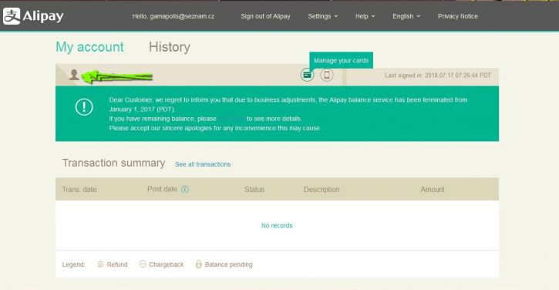559x290 pixels.
Task: Expand the Settings dropdown
Action: (322, 16)
